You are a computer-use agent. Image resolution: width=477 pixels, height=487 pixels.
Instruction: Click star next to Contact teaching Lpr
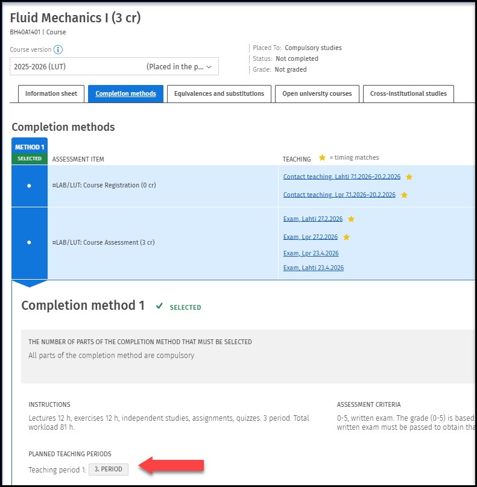pyautogui.click(x=404, y=195)
